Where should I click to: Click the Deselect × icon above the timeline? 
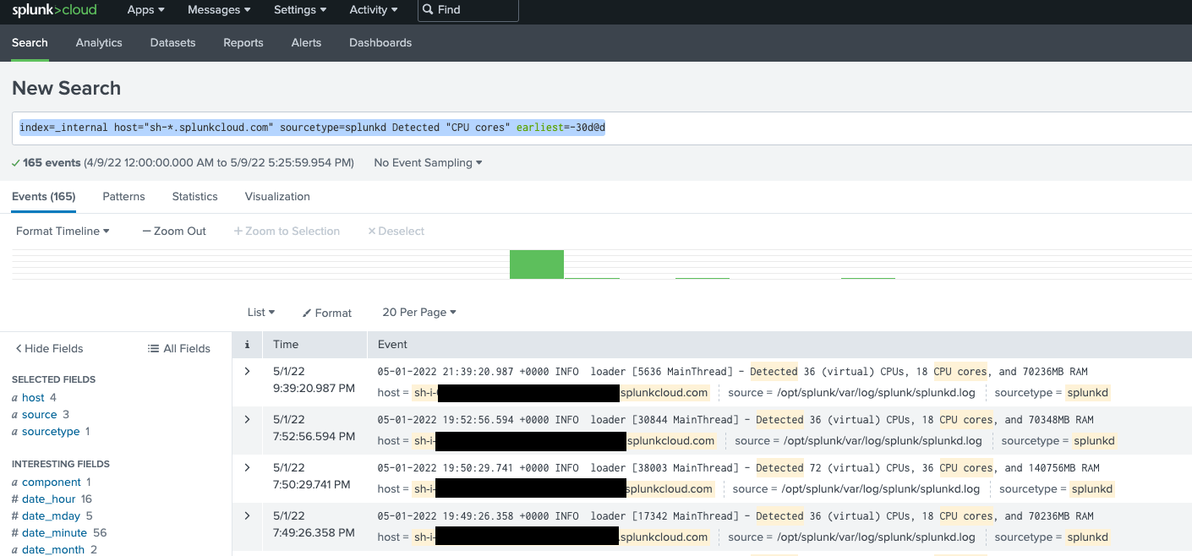(x=370, y=231)
